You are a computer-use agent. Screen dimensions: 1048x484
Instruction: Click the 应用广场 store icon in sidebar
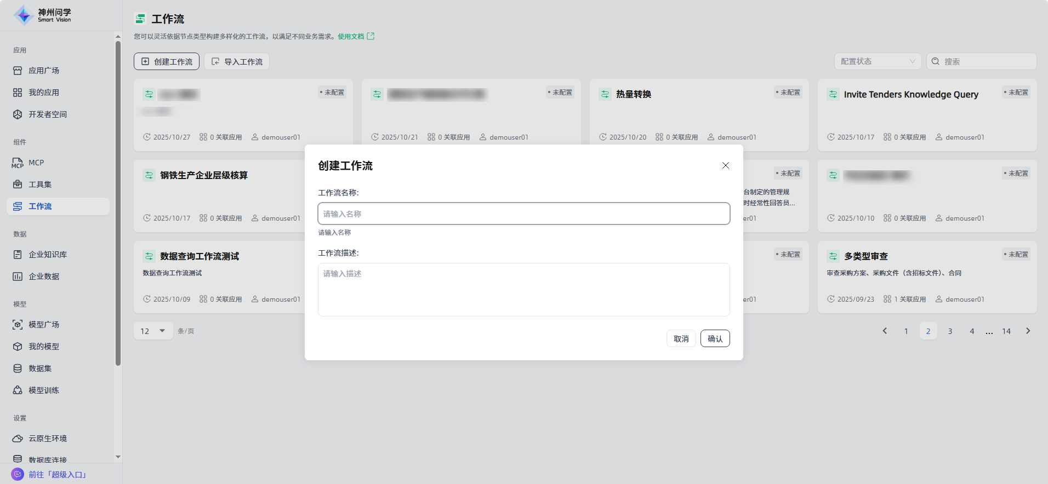coord(18,71)
